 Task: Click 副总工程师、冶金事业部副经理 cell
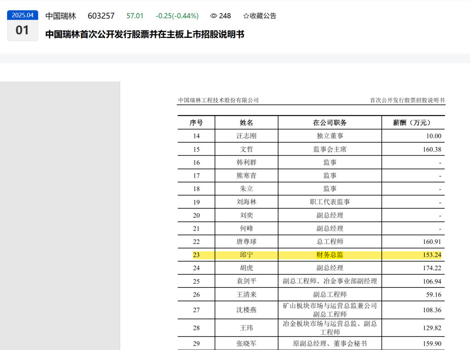point(330,281)
